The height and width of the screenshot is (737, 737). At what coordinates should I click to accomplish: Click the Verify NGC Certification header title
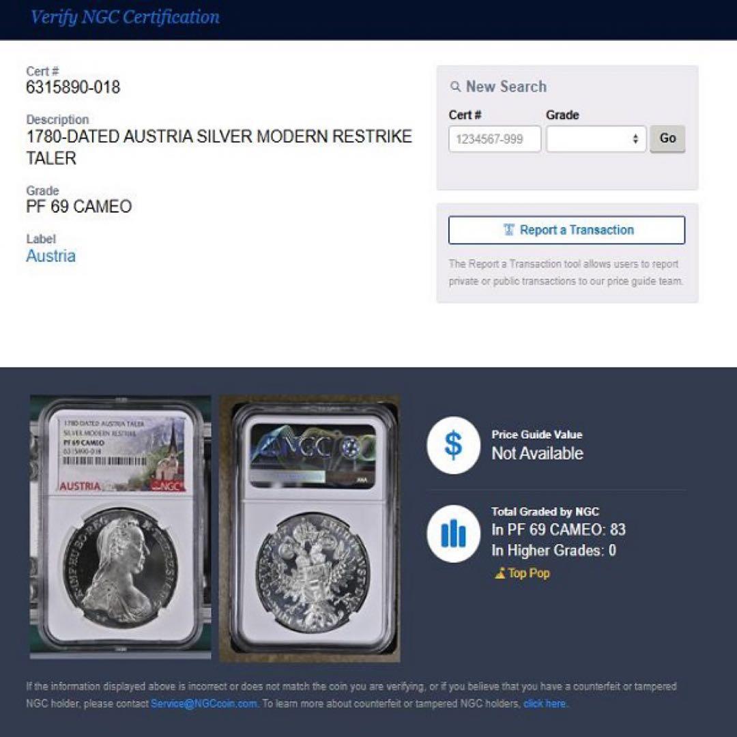click(x=125, y=17)
